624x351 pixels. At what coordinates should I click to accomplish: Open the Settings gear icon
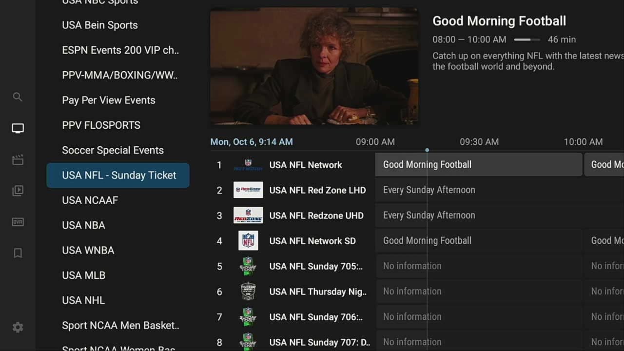pyautogui.click(x=18, y=327)
